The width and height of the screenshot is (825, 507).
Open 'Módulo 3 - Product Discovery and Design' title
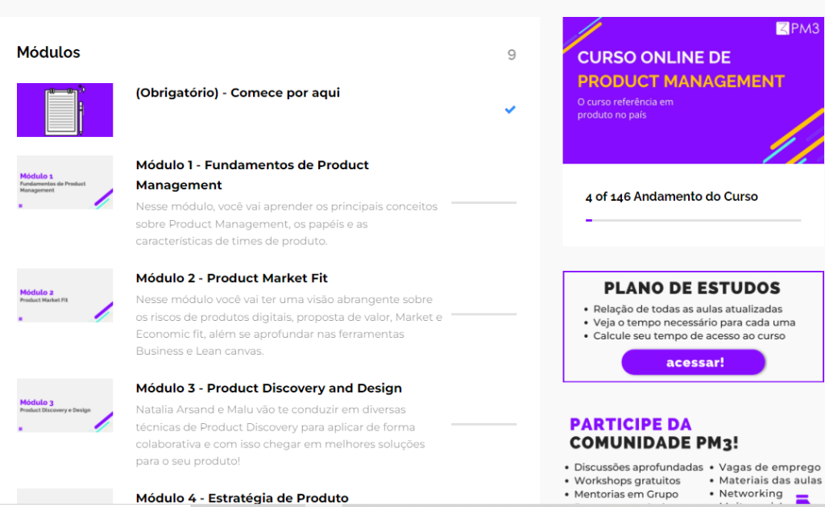[268, 388]
